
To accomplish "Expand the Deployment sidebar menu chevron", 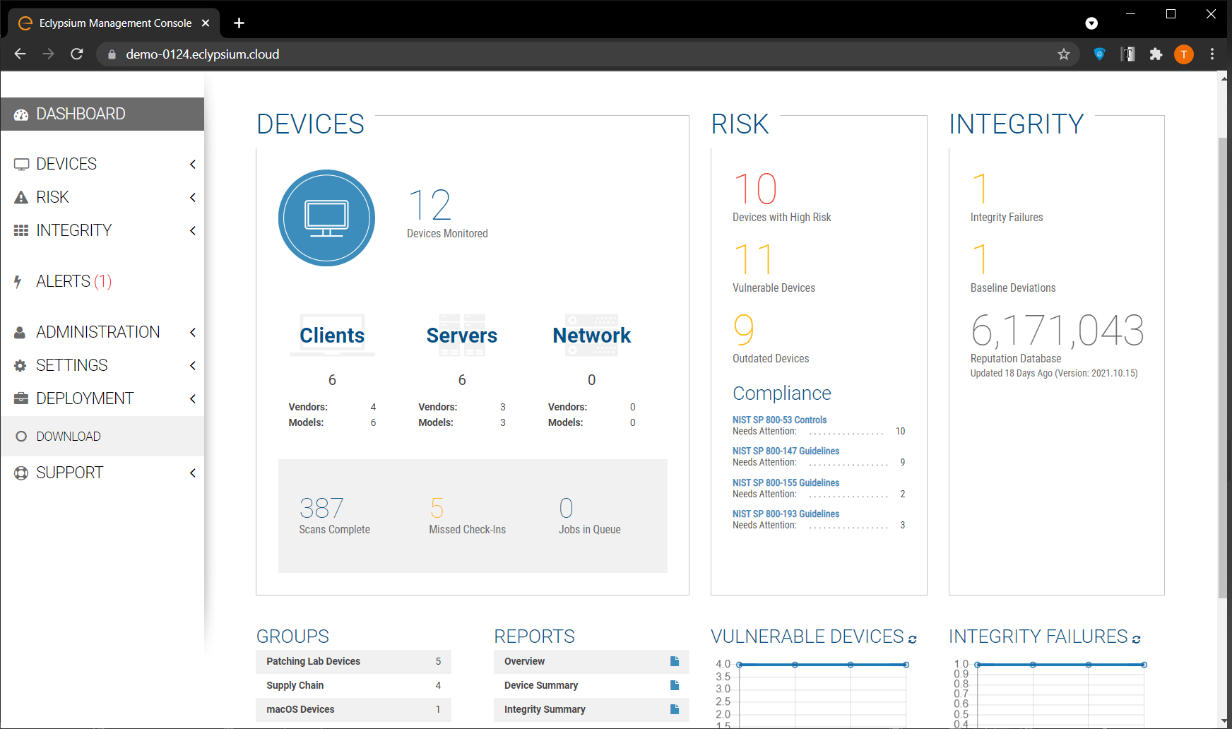I will 192,399.
